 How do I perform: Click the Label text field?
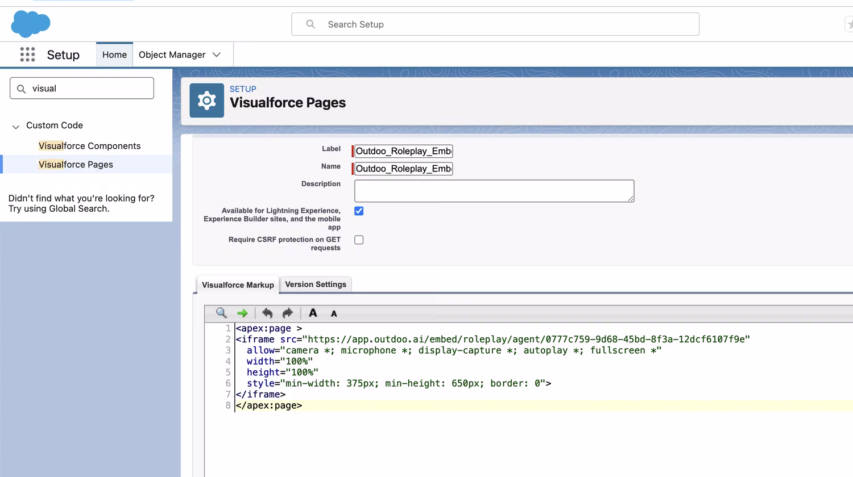coord(403,151)
